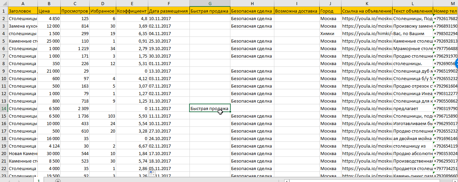
Task: Click the Paste Options icon below Коэффициент column
Action: [152, 174]
